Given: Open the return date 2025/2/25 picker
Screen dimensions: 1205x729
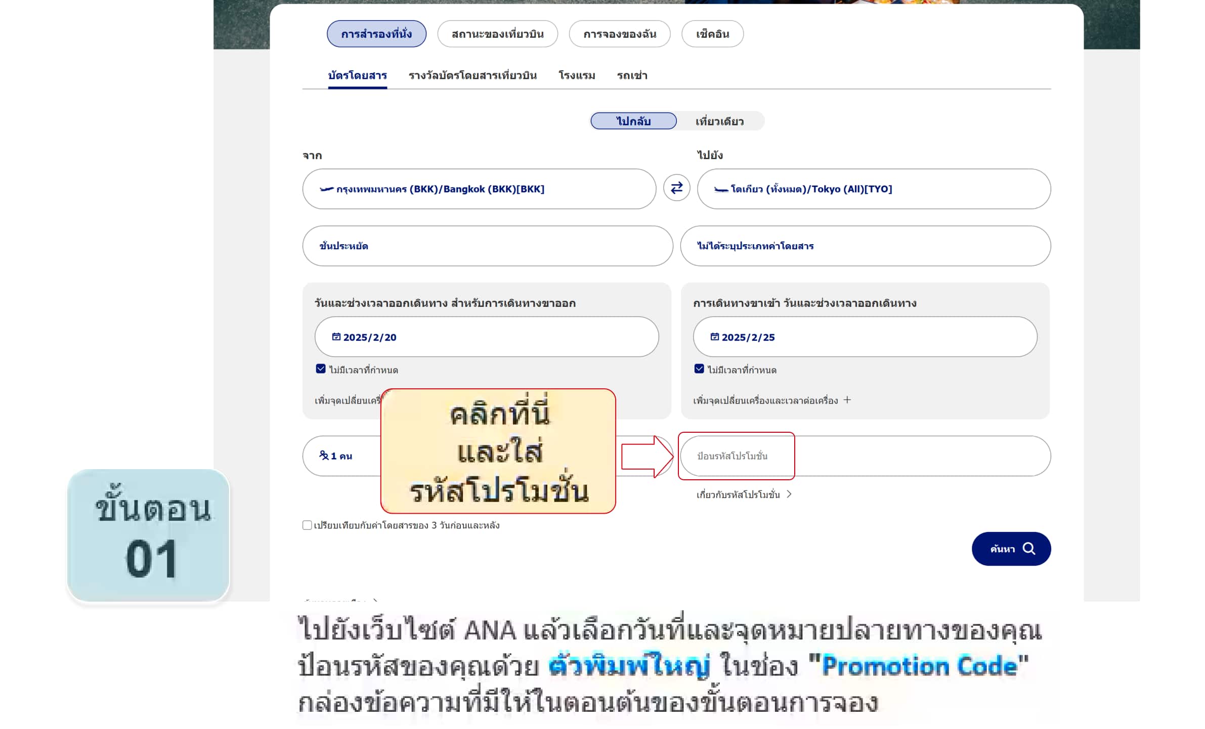Looking at the screenshot, I should (865, 337).
